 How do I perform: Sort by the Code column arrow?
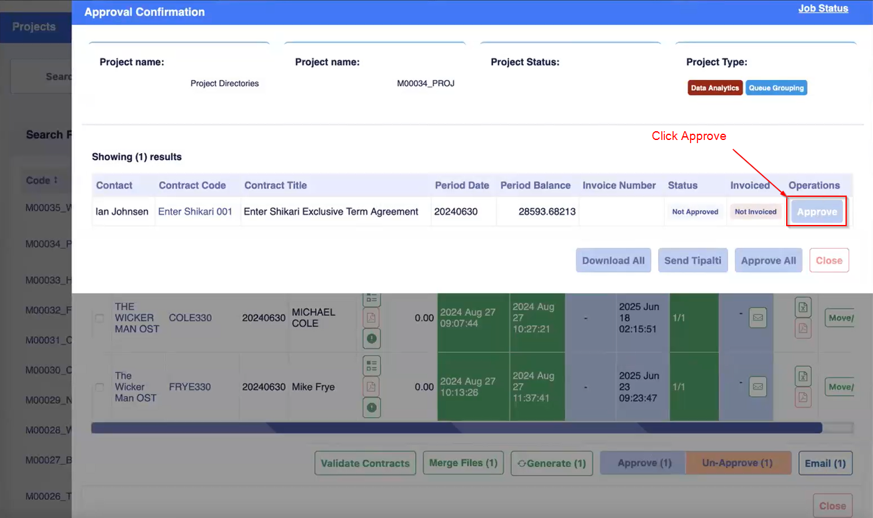pos(56,180)
